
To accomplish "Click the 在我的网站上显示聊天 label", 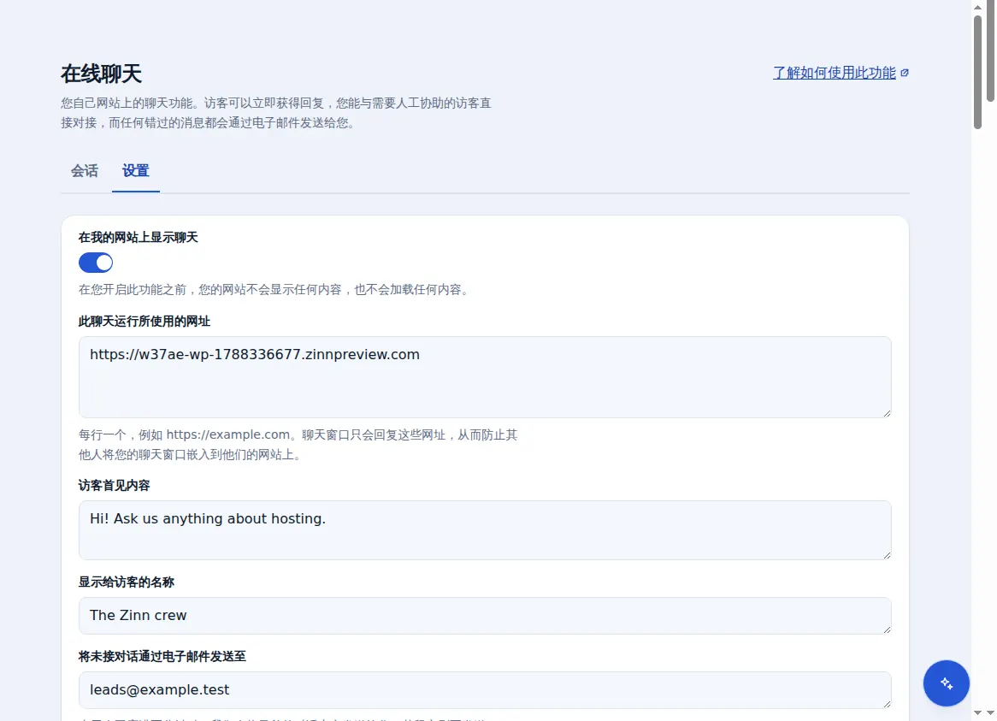I will tap(139, 238).
